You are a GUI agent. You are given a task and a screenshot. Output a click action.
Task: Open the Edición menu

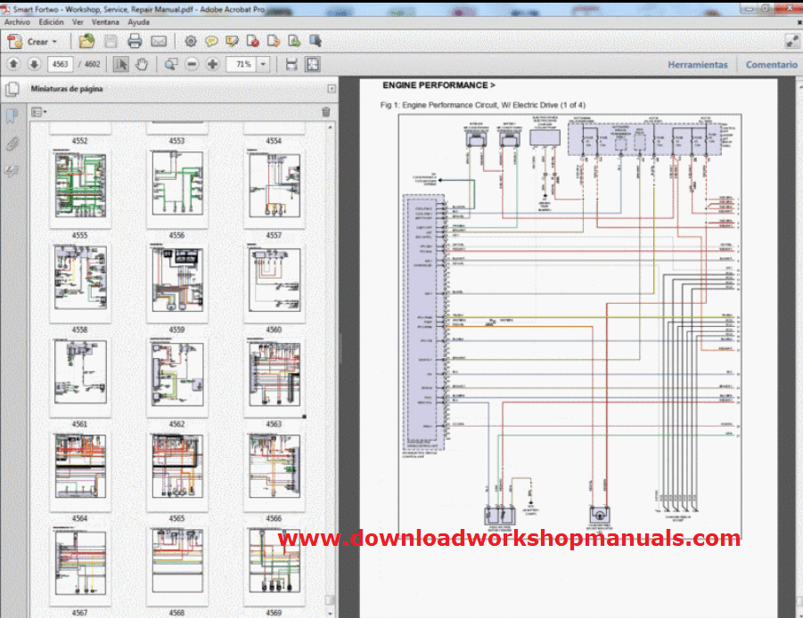pyautogui.click(x=51, y=22)
